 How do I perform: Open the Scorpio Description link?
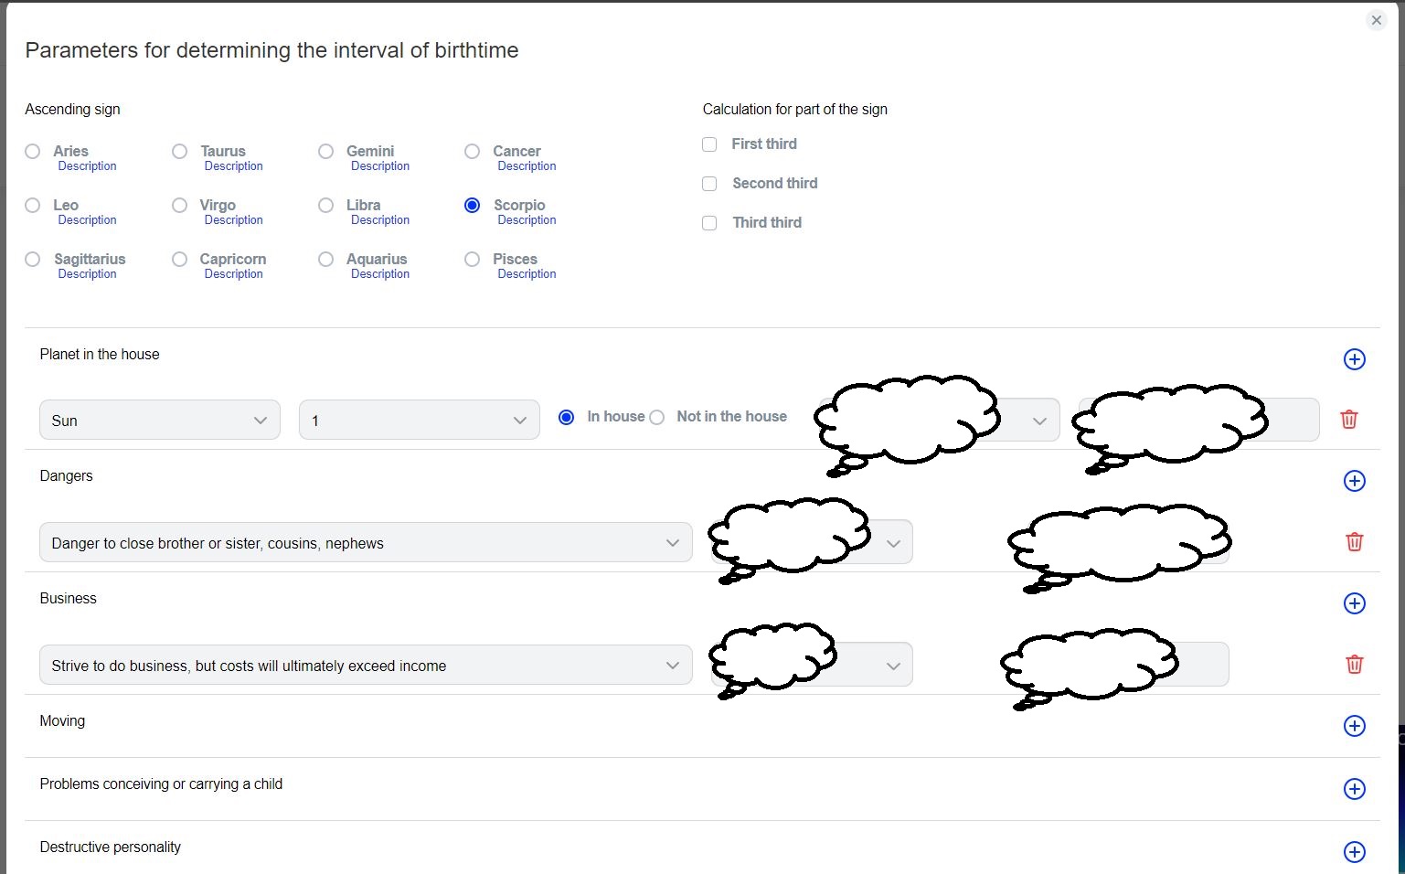coord(527,220)
